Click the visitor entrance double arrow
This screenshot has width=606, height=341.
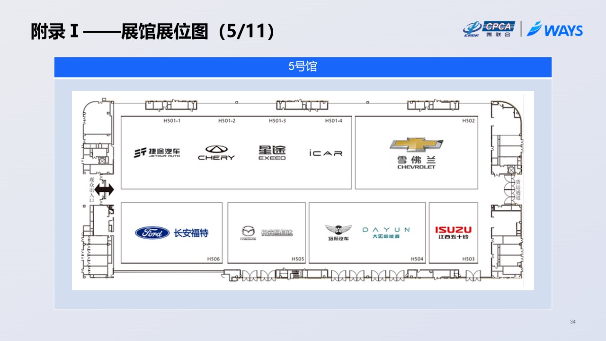point(104,190)
